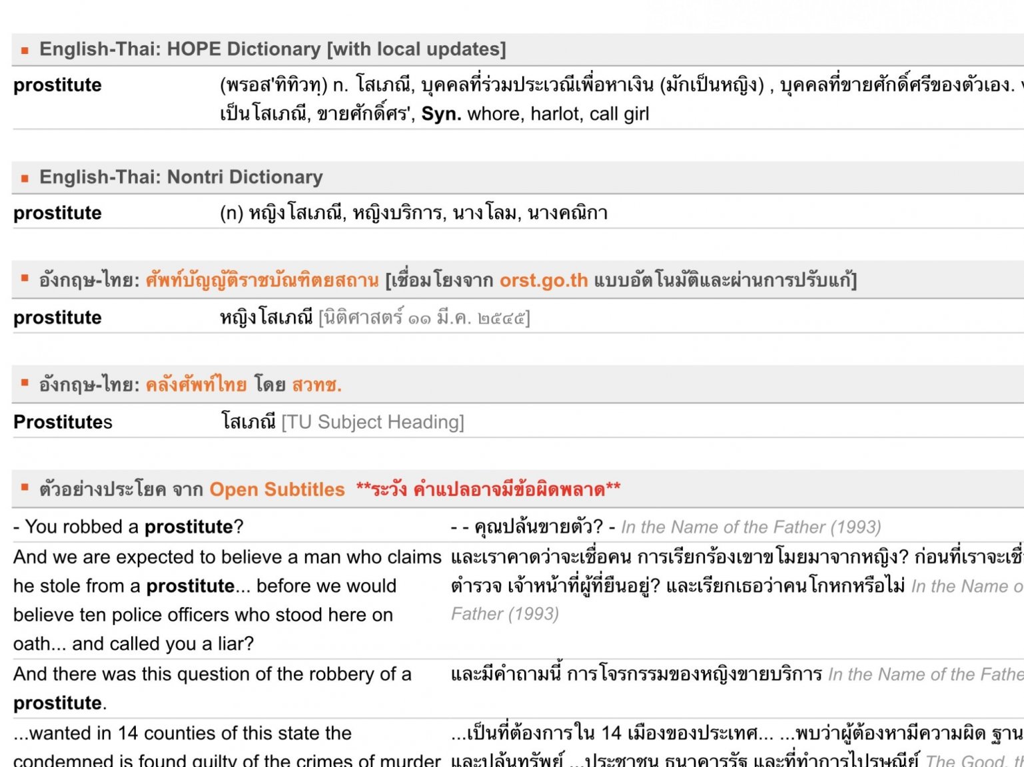Click orange bullet before คลังศัพท์ไทย heading
The height and width of the screenshot is (767, 1024).
25,383
